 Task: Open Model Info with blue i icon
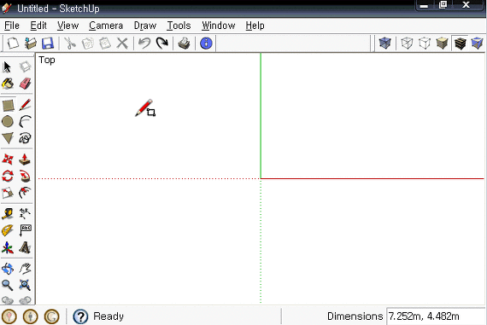coord(206,44)
